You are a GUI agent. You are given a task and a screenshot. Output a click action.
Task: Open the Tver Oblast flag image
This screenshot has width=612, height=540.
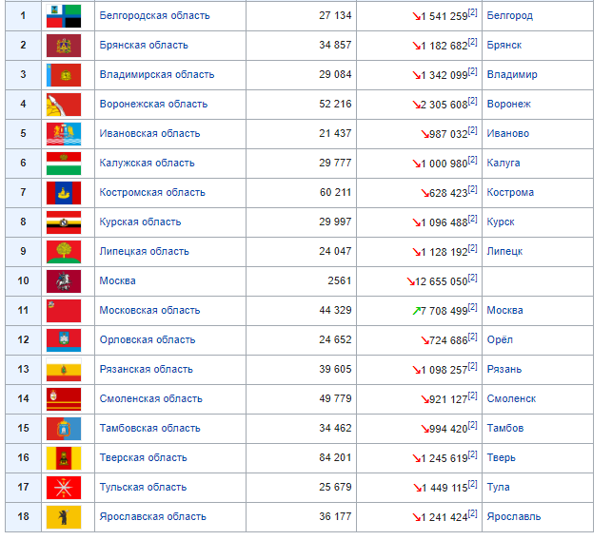point(64,457)
